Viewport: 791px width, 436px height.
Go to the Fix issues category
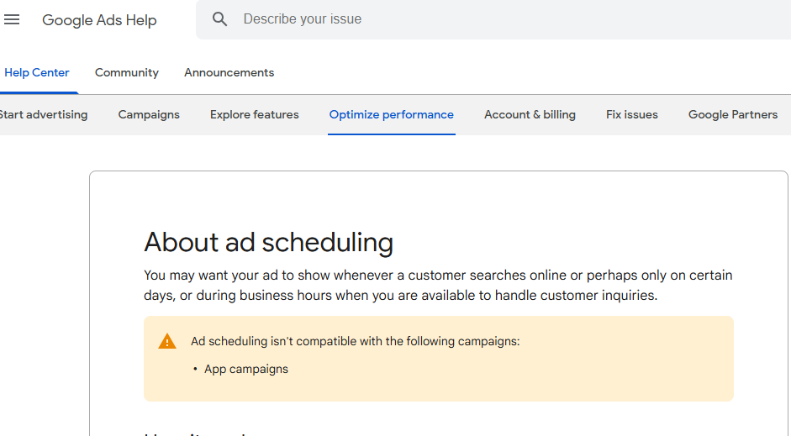(x=631, y=114)
